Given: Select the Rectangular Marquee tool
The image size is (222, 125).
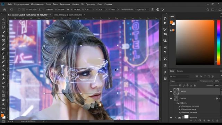Looking at the screenshot, I should (3, 23).
